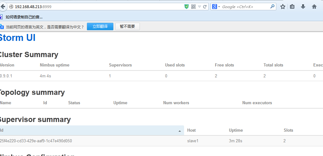The height and width of the screenshot is (156, 323).
Task: Bookmark this page with star icon
Action: (283, 7)
